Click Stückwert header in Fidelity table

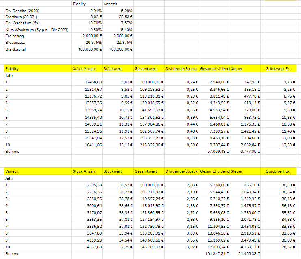click(x=113, y=69)
